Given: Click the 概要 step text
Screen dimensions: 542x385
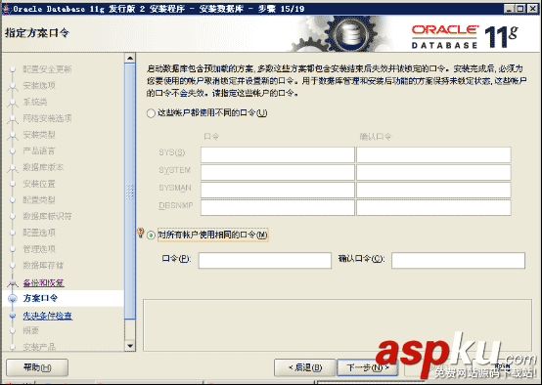Looking at the screenshot, I should 30,330.
